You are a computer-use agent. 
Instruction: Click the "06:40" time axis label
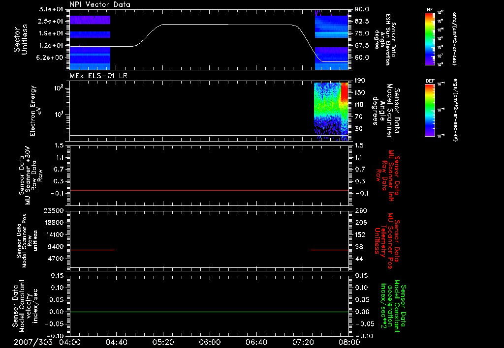pyautogui.click(x=256, y=342)
